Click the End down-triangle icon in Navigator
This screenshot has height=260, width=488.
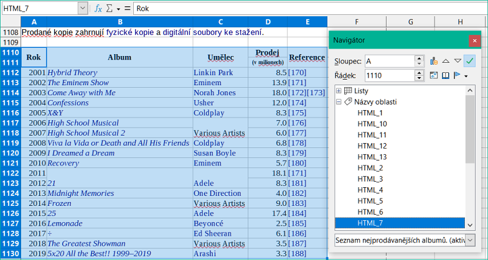457,61
